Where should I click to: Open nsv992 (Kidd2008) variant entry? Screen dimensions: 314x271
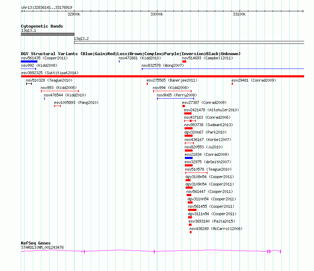click(39, 65)
